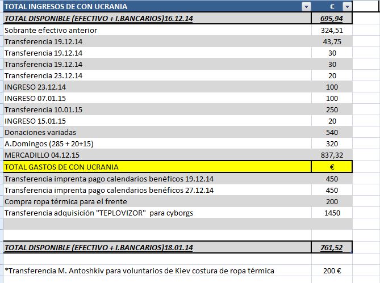
Task: Select the 250 amount cell
Action: 332,109
